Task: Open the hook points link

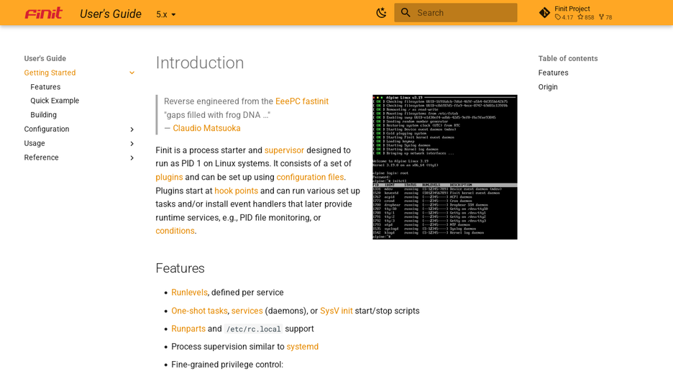Action: (236, 191)
